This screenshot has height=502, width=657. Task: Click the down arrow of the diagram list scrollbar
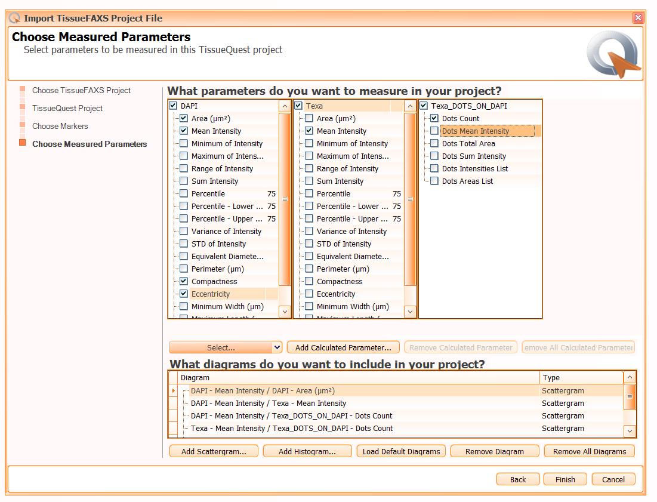click(630, 431)
